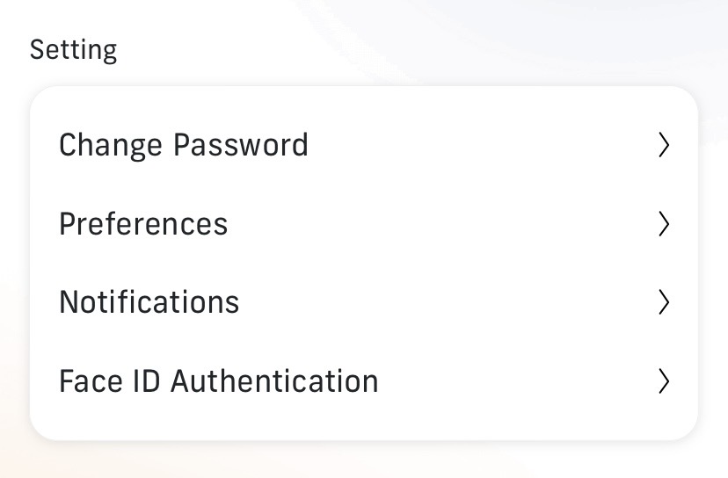Click the "Face ID Authentication" text label
728x478 pixels.
click(219, 381)
